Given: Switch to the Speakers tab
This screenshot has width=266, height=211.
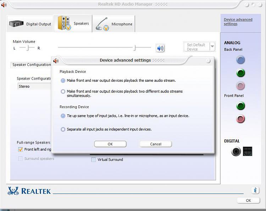Looking at the screenshot, I should coord(73,23).
